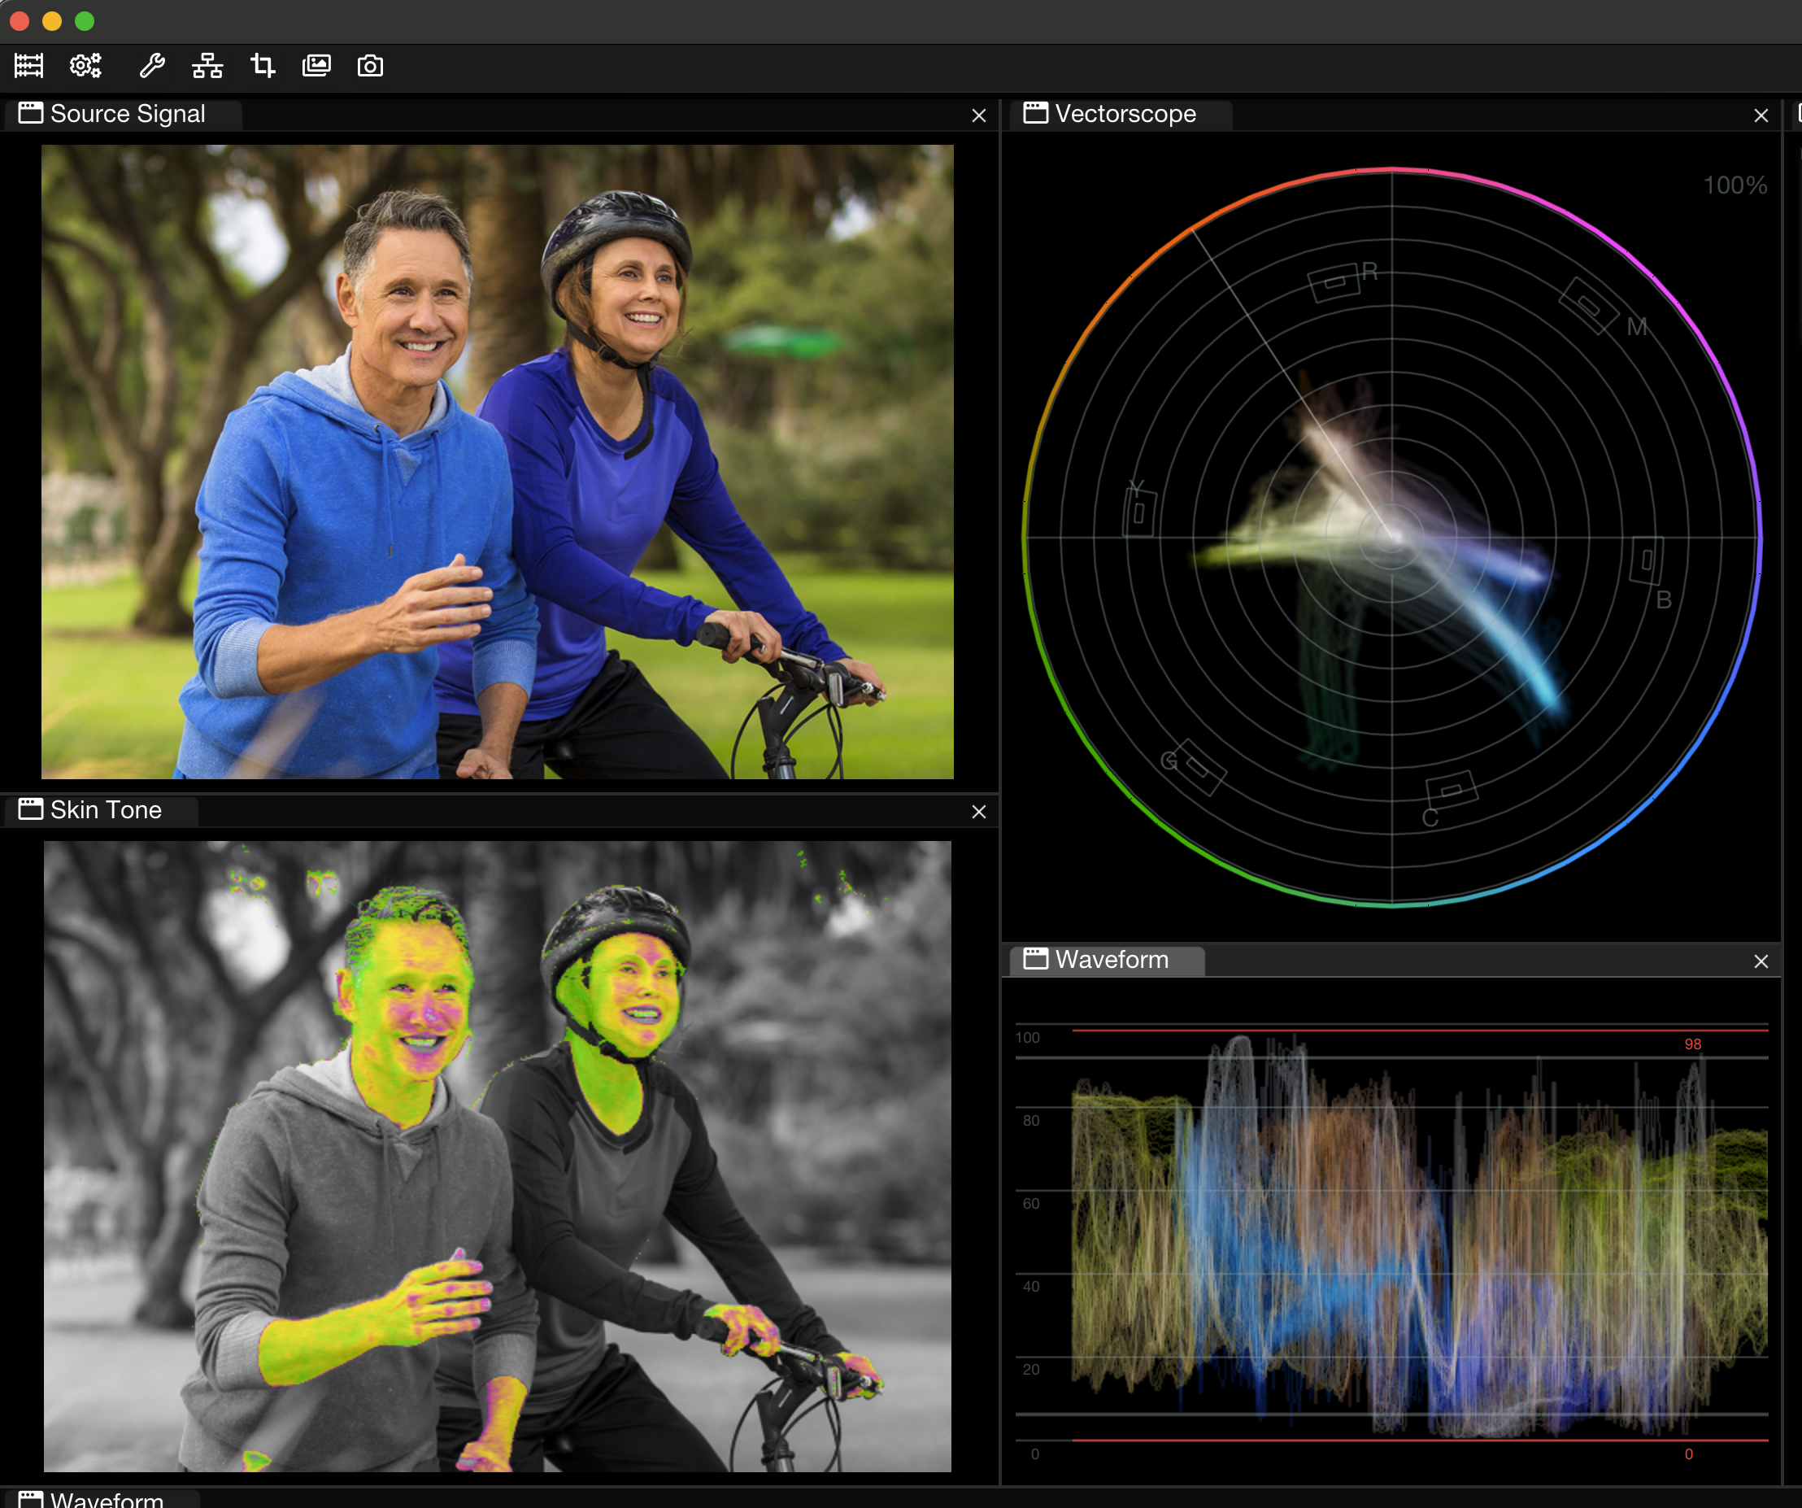
Task: Click the wrench tools icon
Action: [x=152, y=66]
